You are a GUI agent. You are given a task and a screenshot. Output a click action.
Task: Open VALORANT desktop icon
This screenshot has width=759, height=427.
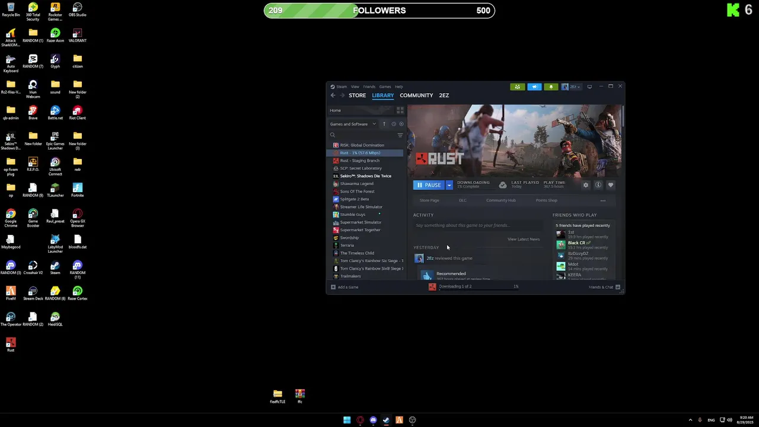(77, 36)
